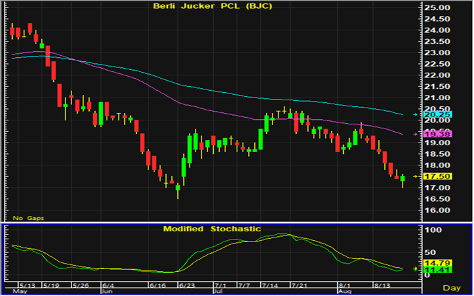The image size is (474, 296).
Task: Click the last green candlestick on the chart
Action: pyautogui.click(x=403, y=178)
